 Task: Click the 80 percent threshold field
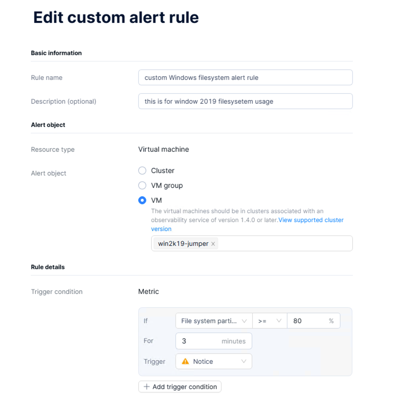(x=314, y=321)
